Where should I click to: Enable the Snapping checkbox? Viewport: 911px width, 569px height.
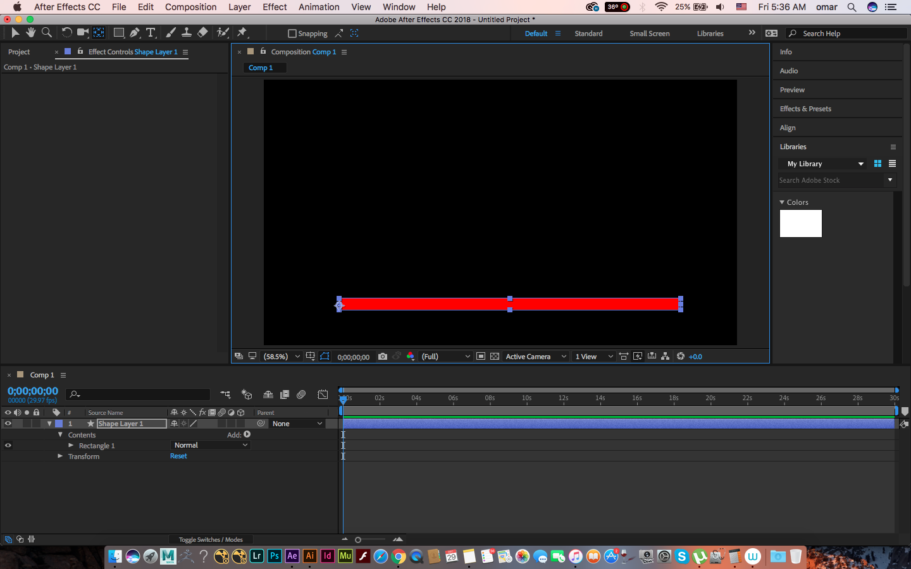point(292,34)
